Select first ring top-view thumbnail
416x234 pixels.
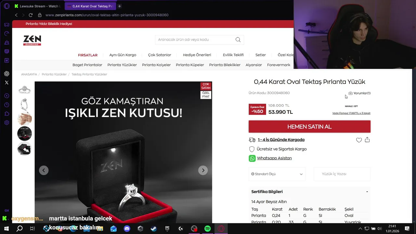24,89
